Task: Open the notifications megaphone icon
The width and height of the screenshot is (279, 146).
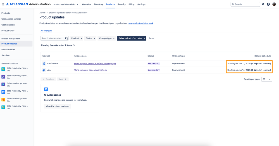Action: (x=263, y=4)
